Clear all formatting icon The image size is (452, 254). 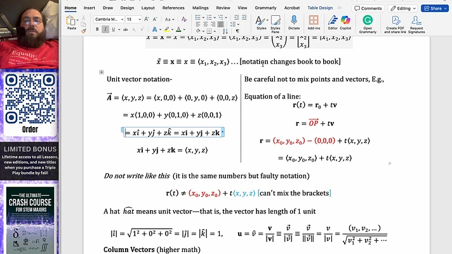pos(184,19)
